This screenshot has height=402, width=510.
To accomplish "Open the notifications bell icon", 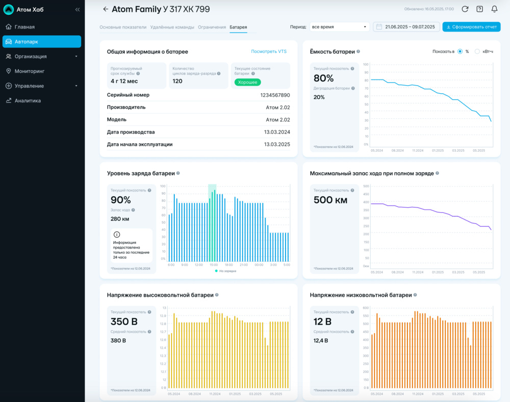I will point(494,9).
